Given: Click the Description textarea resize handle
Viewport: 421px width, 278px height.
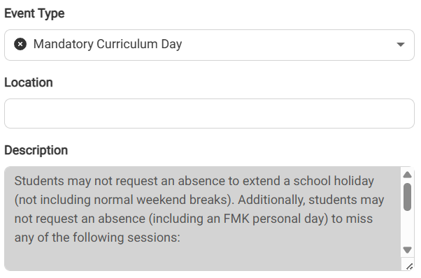Looking at the screenshot, I should pos(409,266).
